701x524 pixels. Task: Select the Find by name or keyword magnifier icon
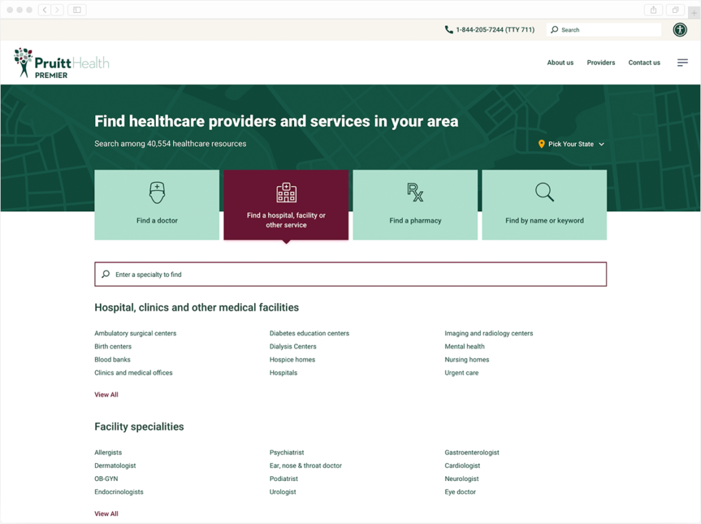pos(544,192)
